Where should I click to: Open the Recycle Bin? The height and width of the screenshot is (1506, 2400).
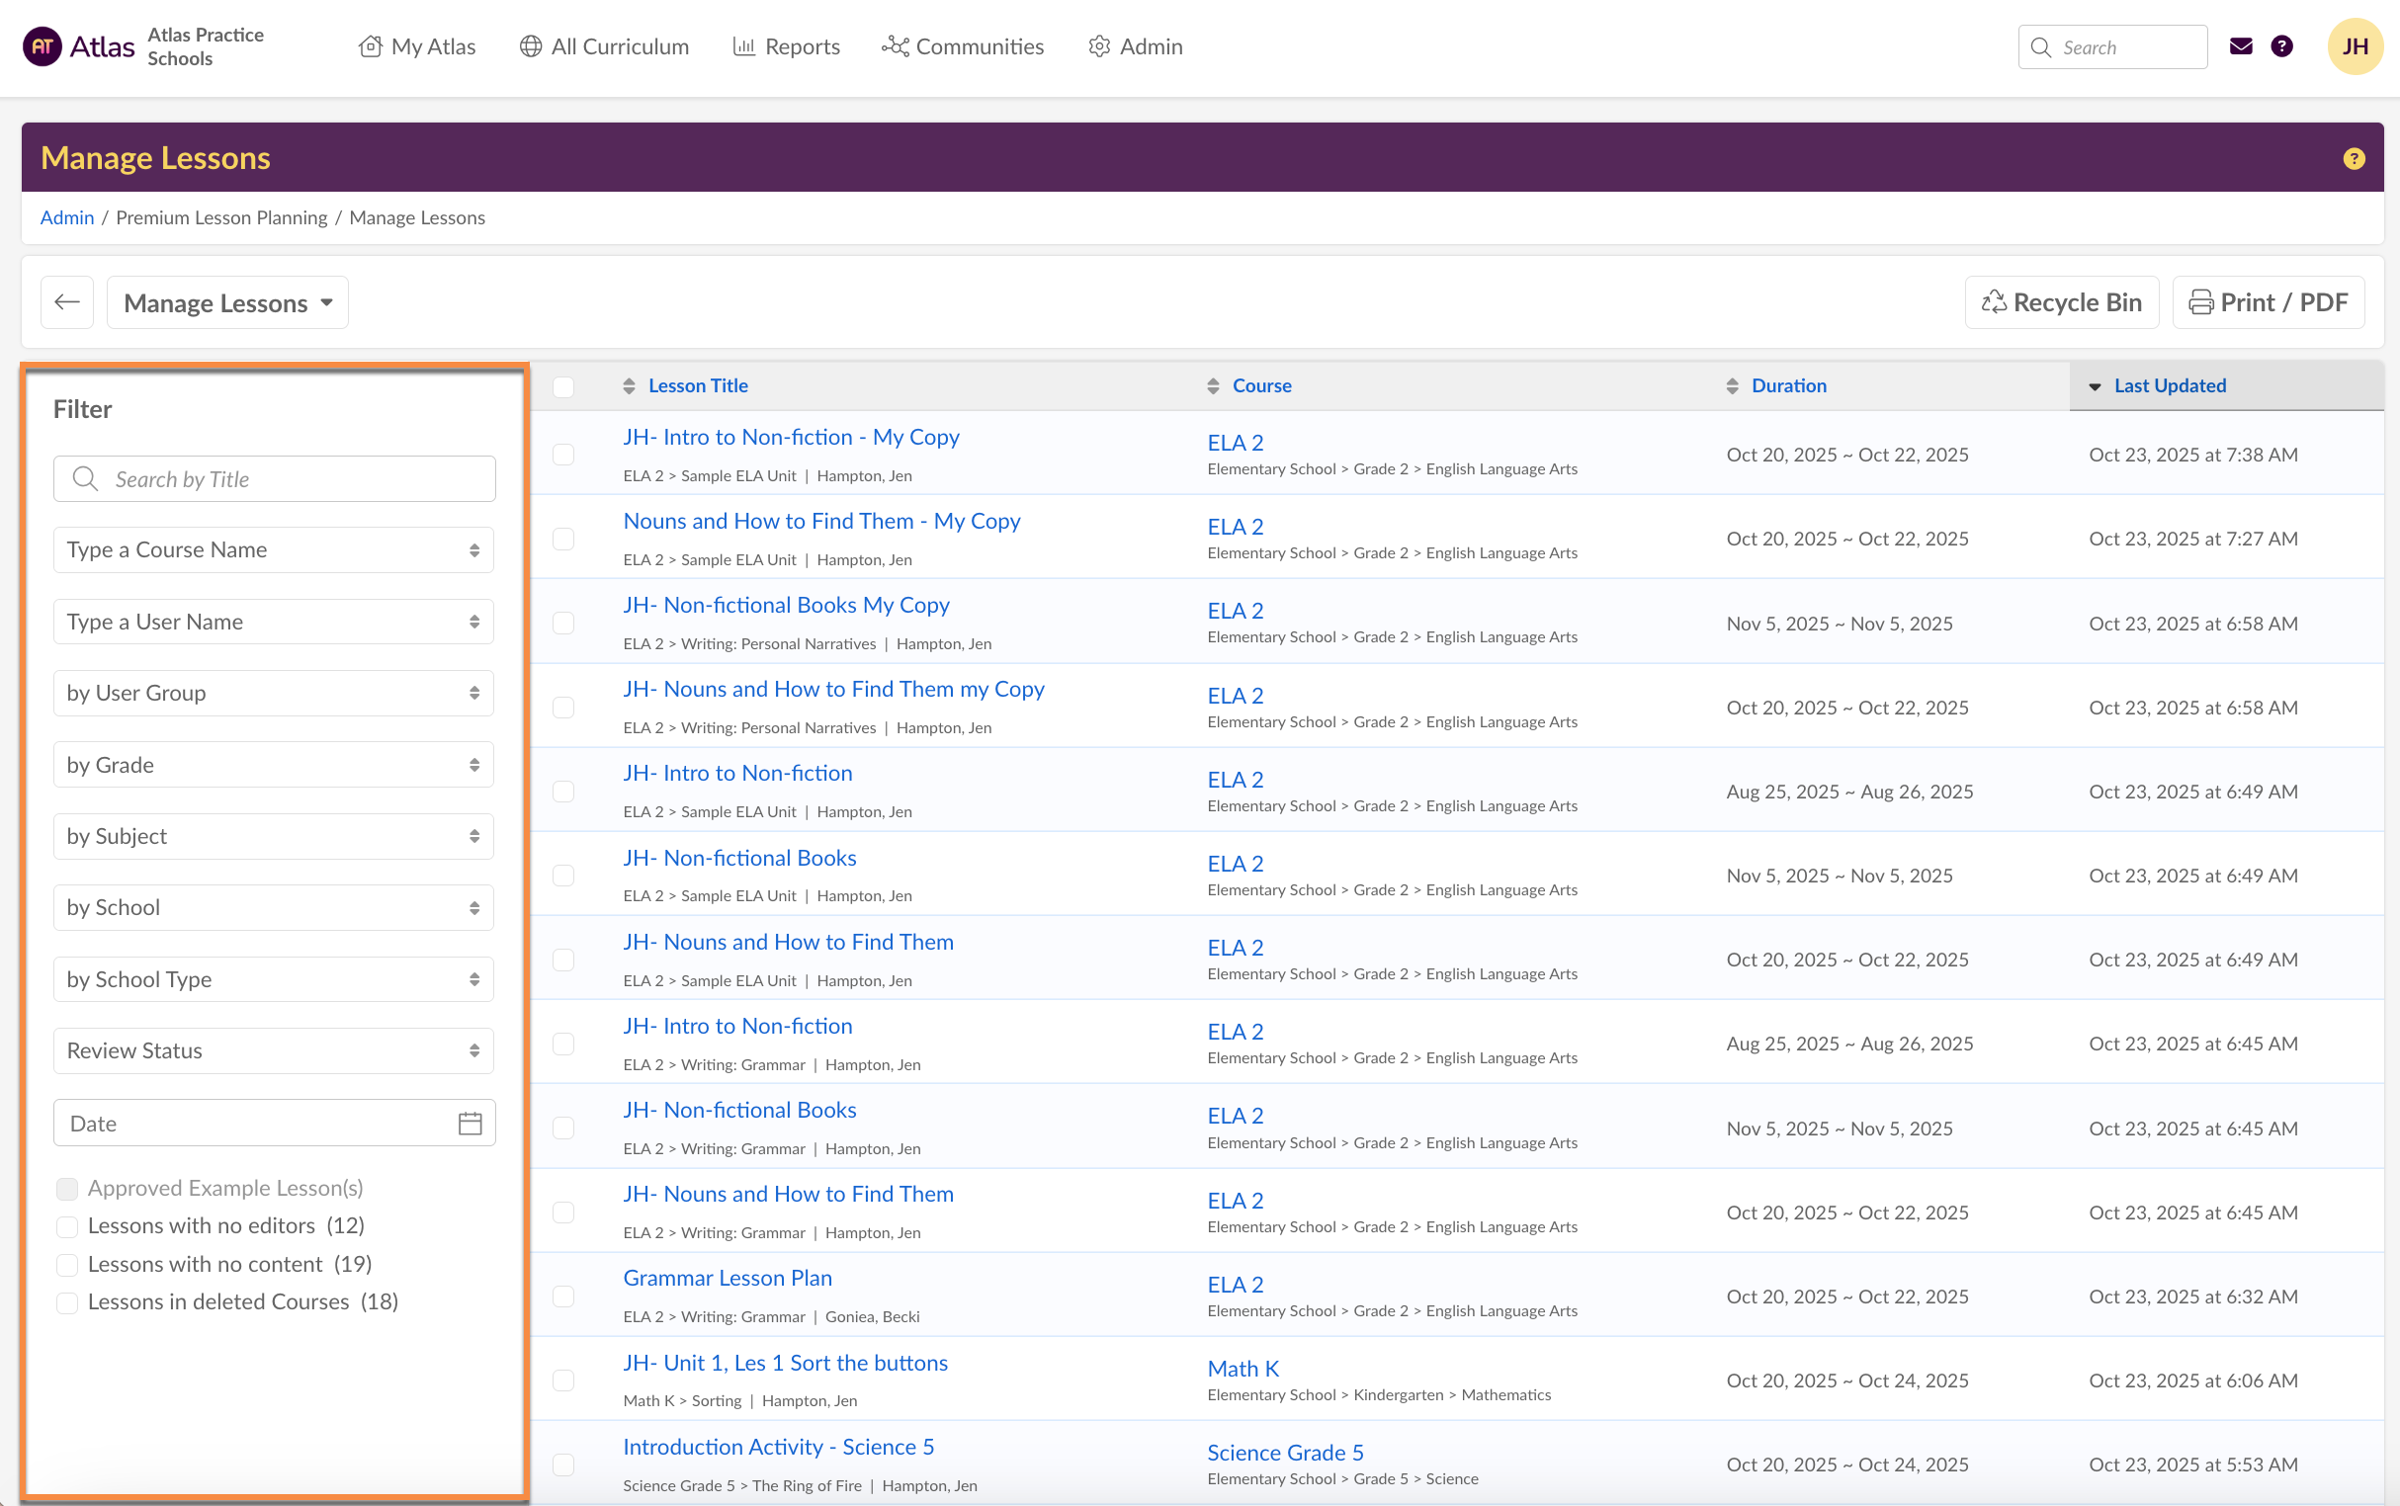[x=2060, y=302]
